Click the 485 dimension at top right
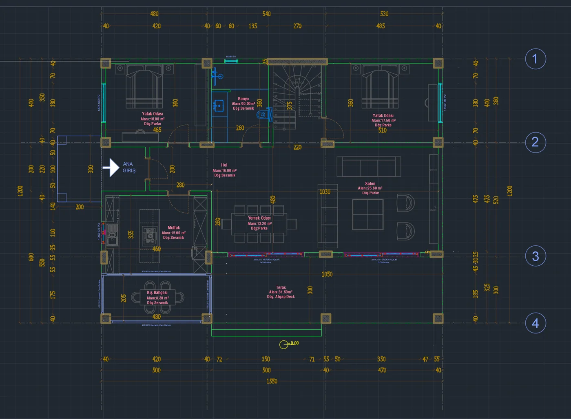Viewport: 571px width, 419px height. coord(381,26)
